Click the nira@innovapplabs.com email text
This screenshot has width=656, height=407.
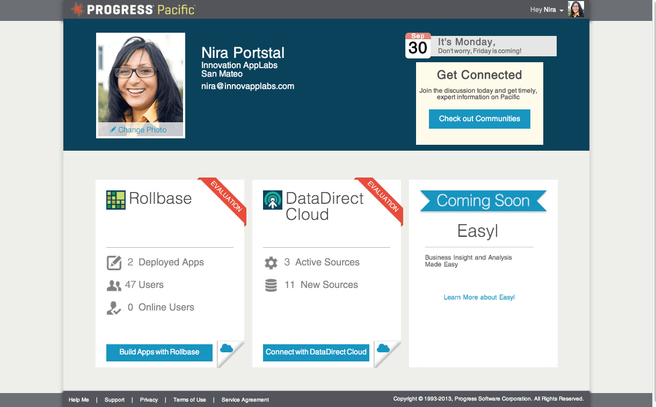click(x=248, y=86)
